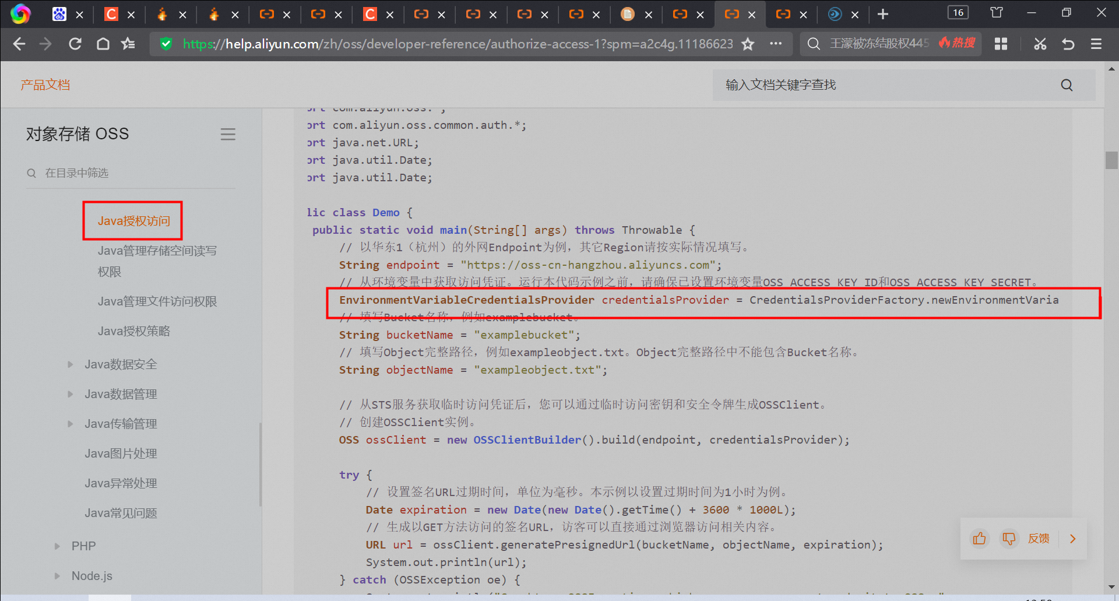This screenshot has height=601, width=1119.
Task: Expand the feedback panel chevron arrow
Action: point(1072,539)
